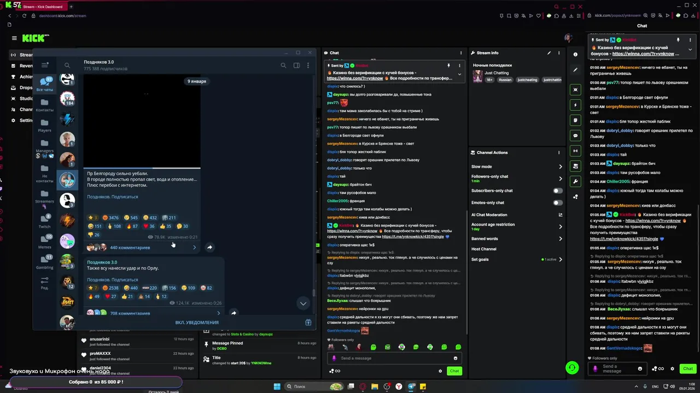Toggle Emotes-only chat switch
The image size is (700, 393).
(x=557, y=203)
